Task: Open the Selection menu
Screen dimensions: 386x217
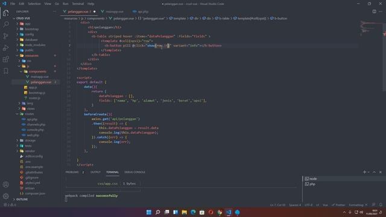Action: point(34,4)
